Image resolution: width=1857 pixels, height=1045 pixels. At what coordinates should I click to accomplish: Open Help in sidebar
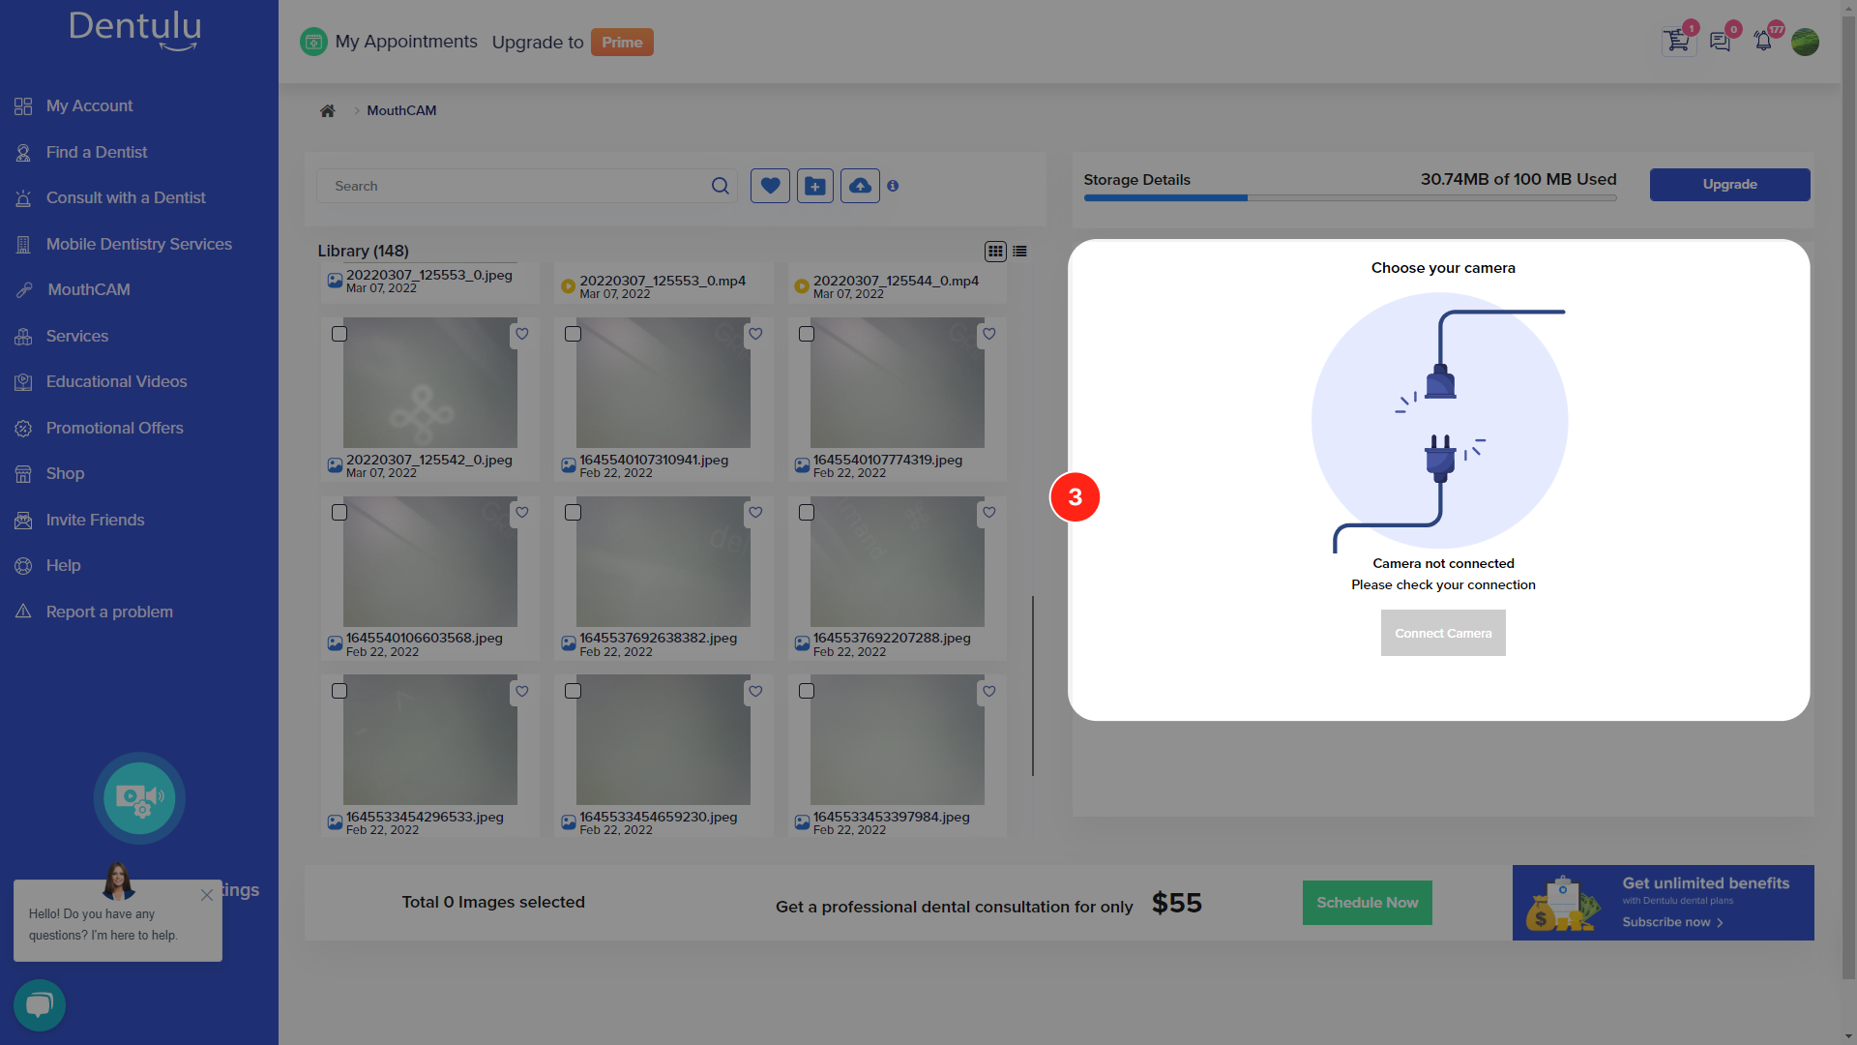[63, 565]
